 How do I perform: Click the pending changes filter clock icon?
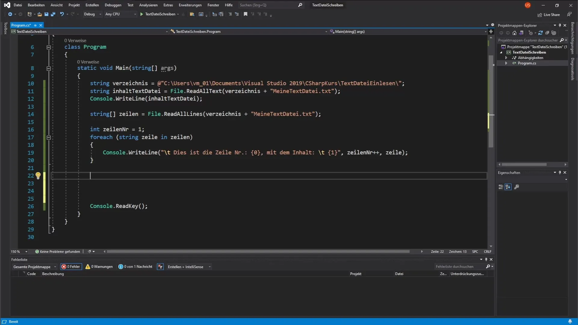(x=530, y=33)
